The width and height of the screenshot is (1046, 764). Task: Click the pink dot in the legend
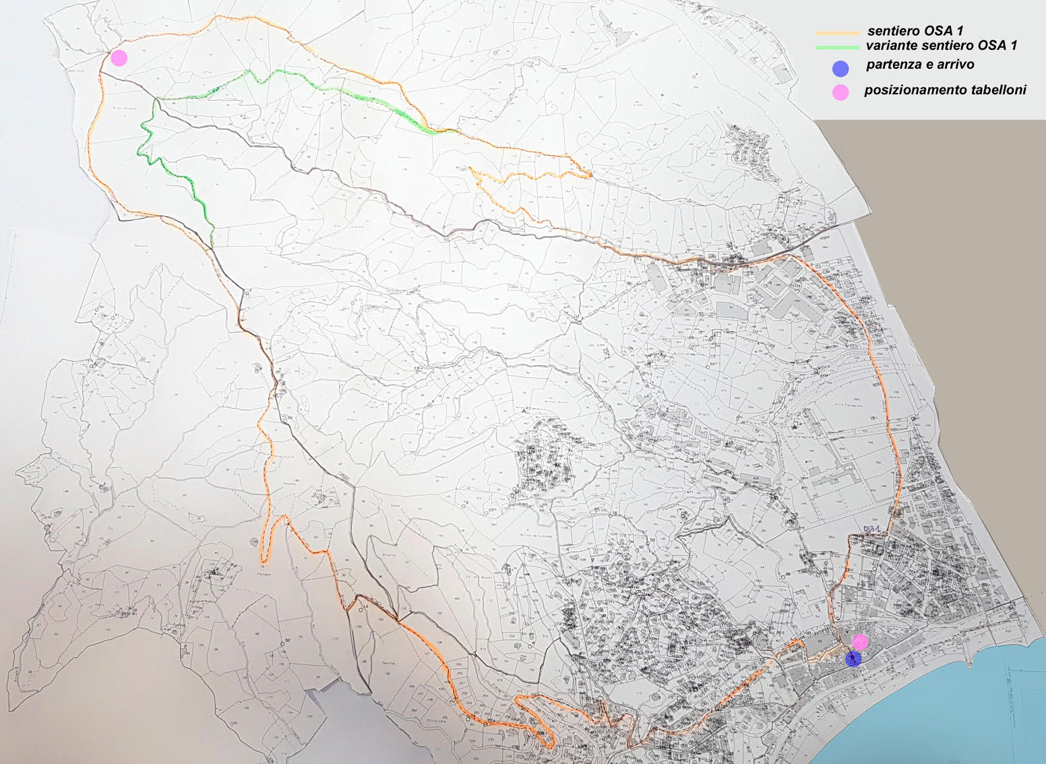pos(840,93)
